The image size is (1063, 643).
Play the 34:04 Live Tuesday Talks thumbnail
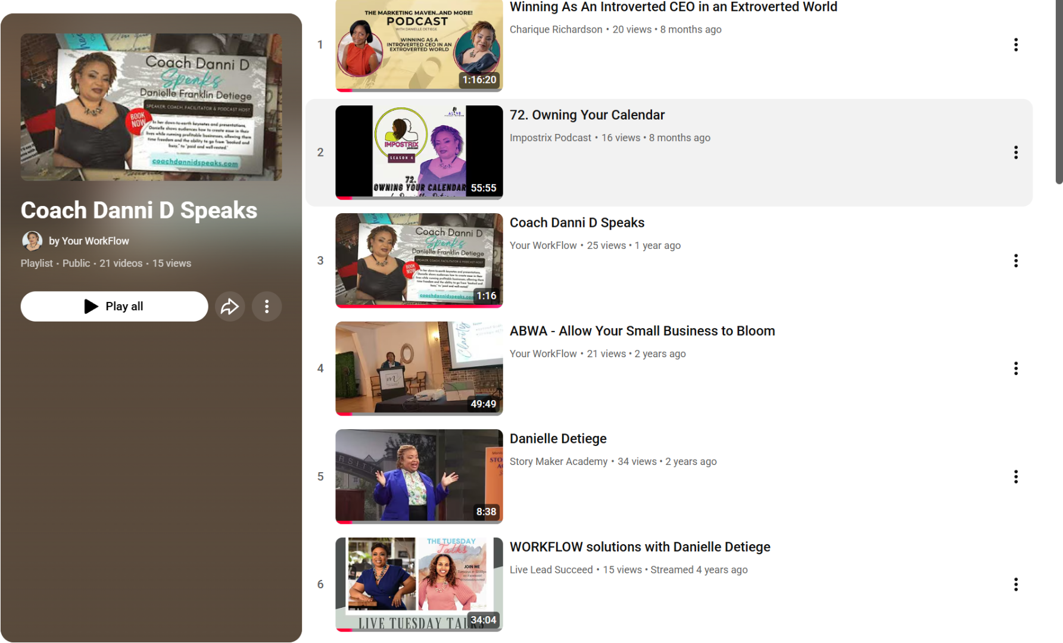pyautogui.click(x=419, y=585)
